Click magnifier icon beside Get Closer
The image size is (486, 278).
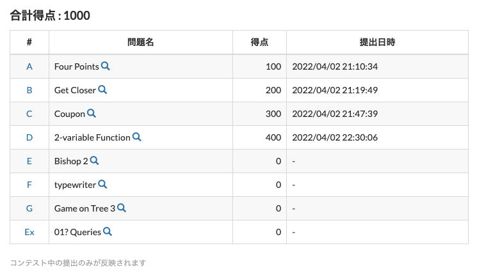tap(102, 89)
